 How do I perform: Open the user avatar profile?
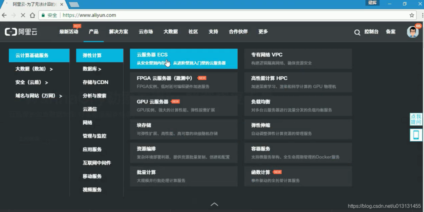tap(413, 32)
